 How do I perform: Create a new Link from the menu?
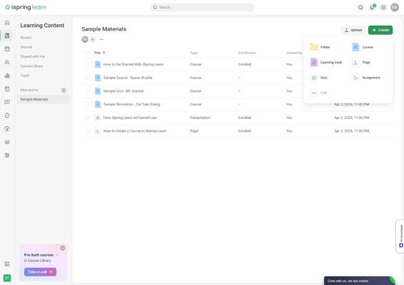click(x=318, y=93)
